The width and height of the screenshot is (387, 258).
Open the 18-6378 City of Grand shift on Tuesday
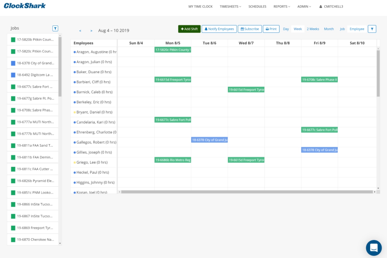point(209,140)
